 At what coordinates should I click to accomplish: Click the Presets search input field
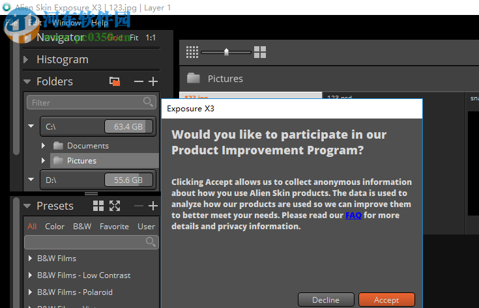91,242
